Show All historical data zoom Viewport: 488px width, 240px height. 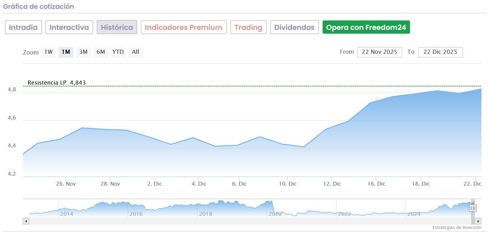136,52
